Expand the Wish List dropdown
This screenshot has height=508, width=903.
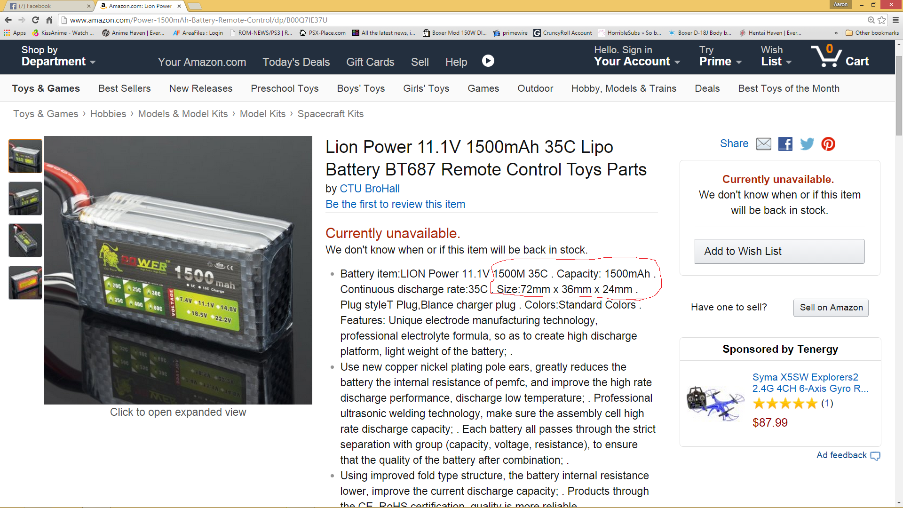pos(776,56)
